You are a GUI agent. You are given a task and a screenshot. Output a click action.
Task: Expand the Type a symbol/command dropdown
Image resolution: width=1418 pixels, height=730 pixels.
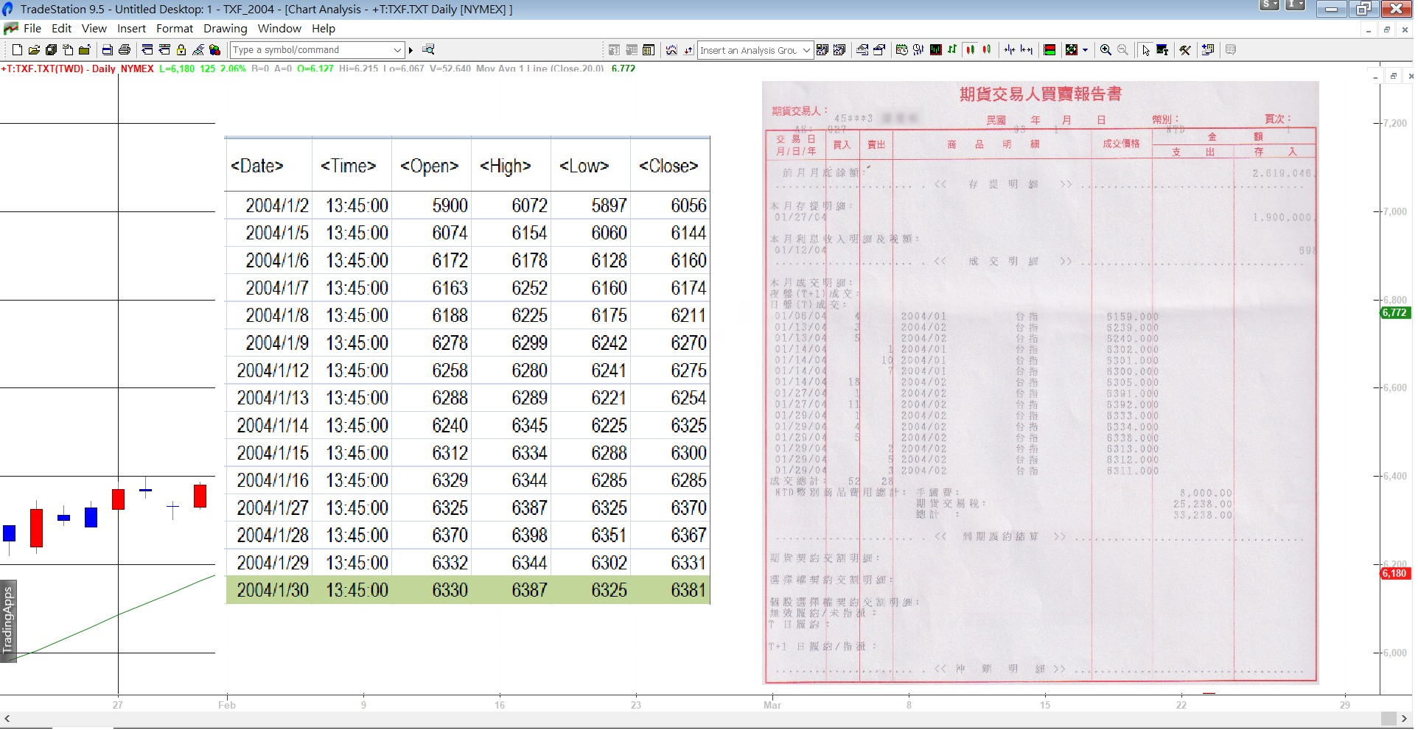[397, 50]
